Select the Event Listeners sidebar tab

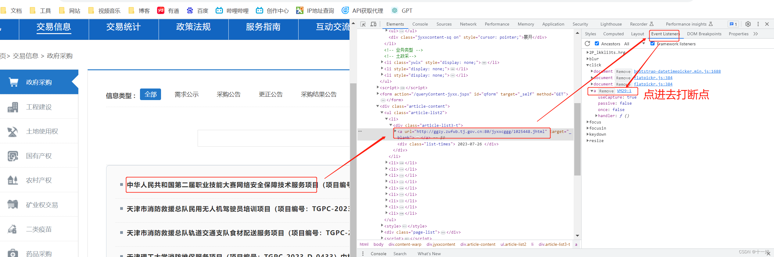pyautogui.click(x=665, y=34)
